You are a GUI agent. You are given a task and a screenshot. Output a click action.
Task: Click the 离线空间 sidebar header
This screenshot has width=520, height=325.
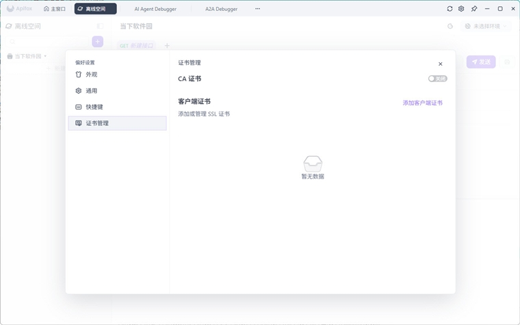[x=23, y=26]
